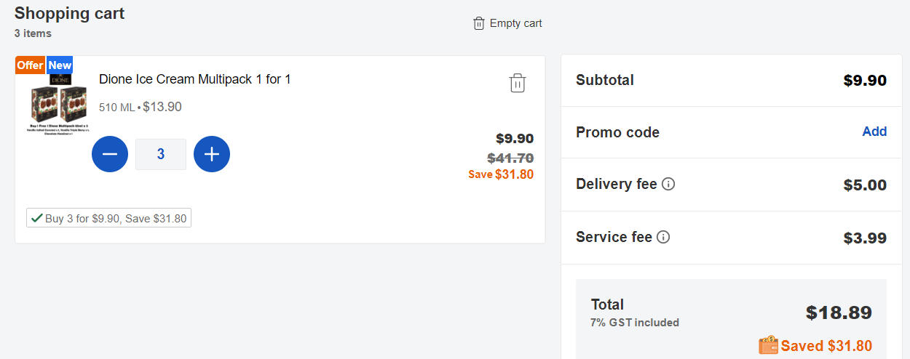
Task: Click the Buy 3 for $9.90 offer tag
Action: coord(108,218)
